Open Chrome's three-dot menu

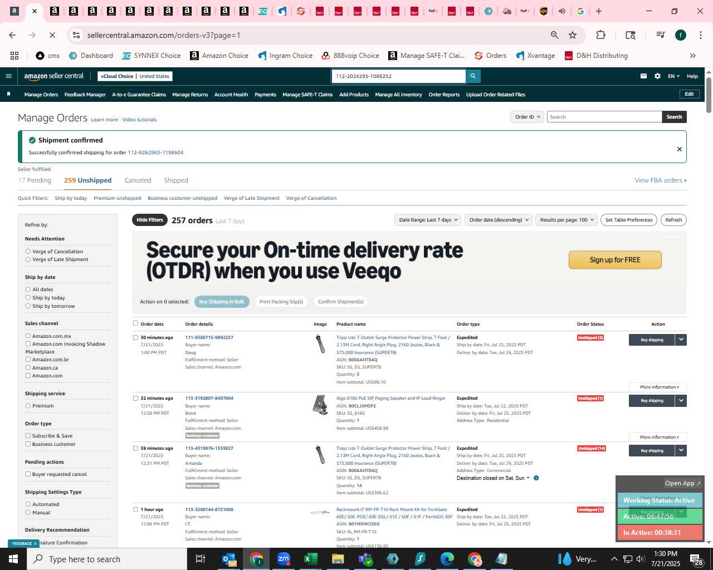point(700,35)
